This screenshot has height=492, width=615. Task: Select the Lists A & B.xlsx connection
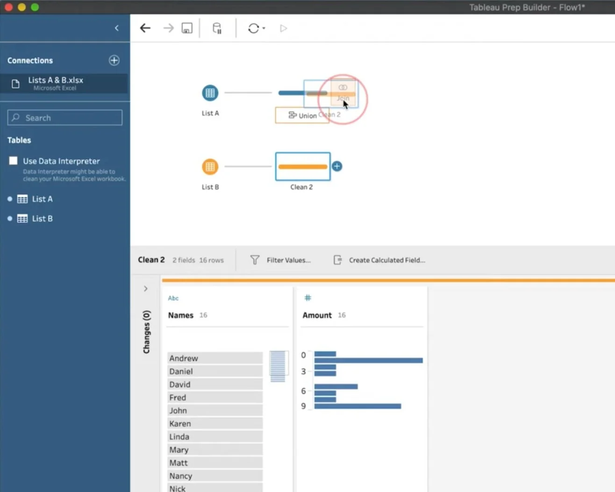coord(64,84)
